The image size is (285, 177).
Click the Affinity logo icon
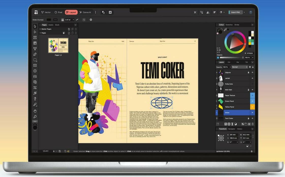click(36, 12)
